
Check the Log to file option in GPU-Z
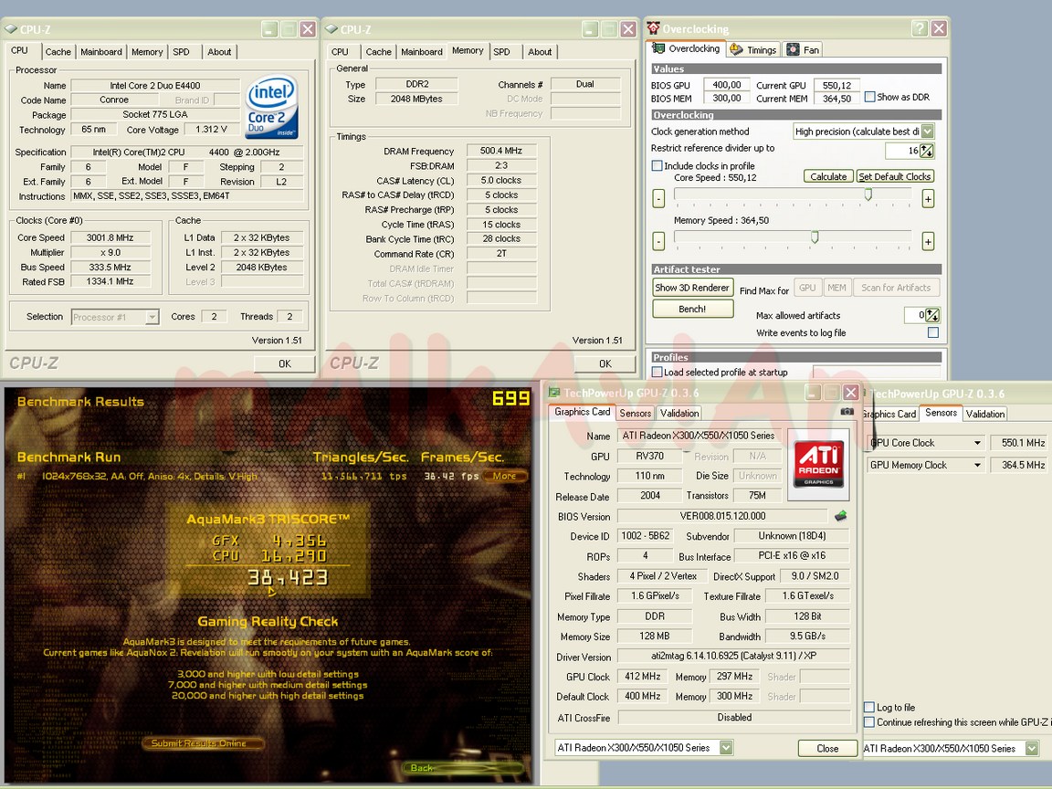[868, 707]
